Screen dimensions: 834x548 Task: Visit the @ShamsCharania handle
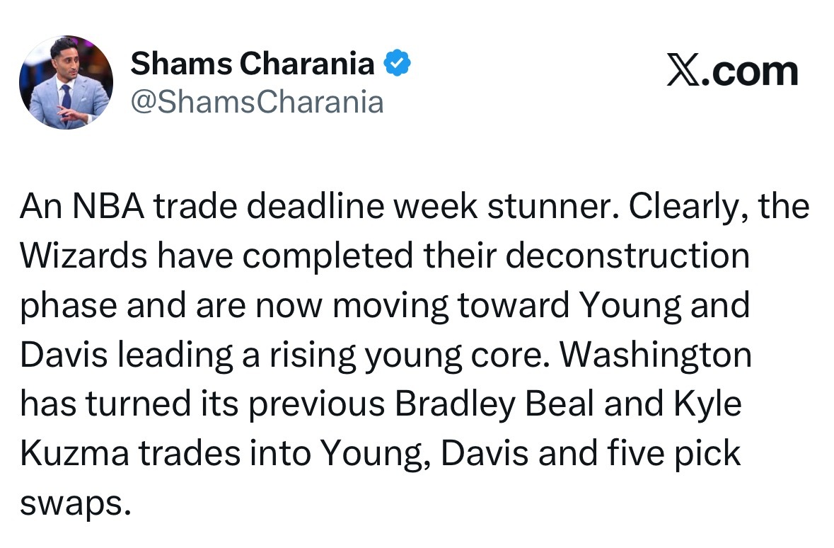point(257,101)
